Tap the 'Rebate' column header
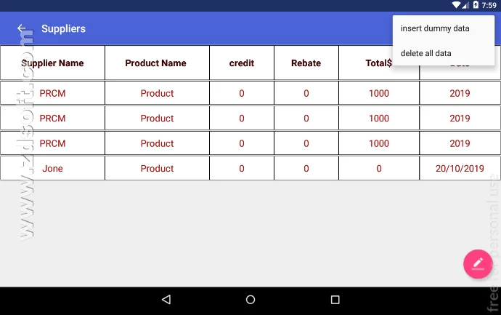The height and width of the screenshot is (315, 501). [306, 63]
